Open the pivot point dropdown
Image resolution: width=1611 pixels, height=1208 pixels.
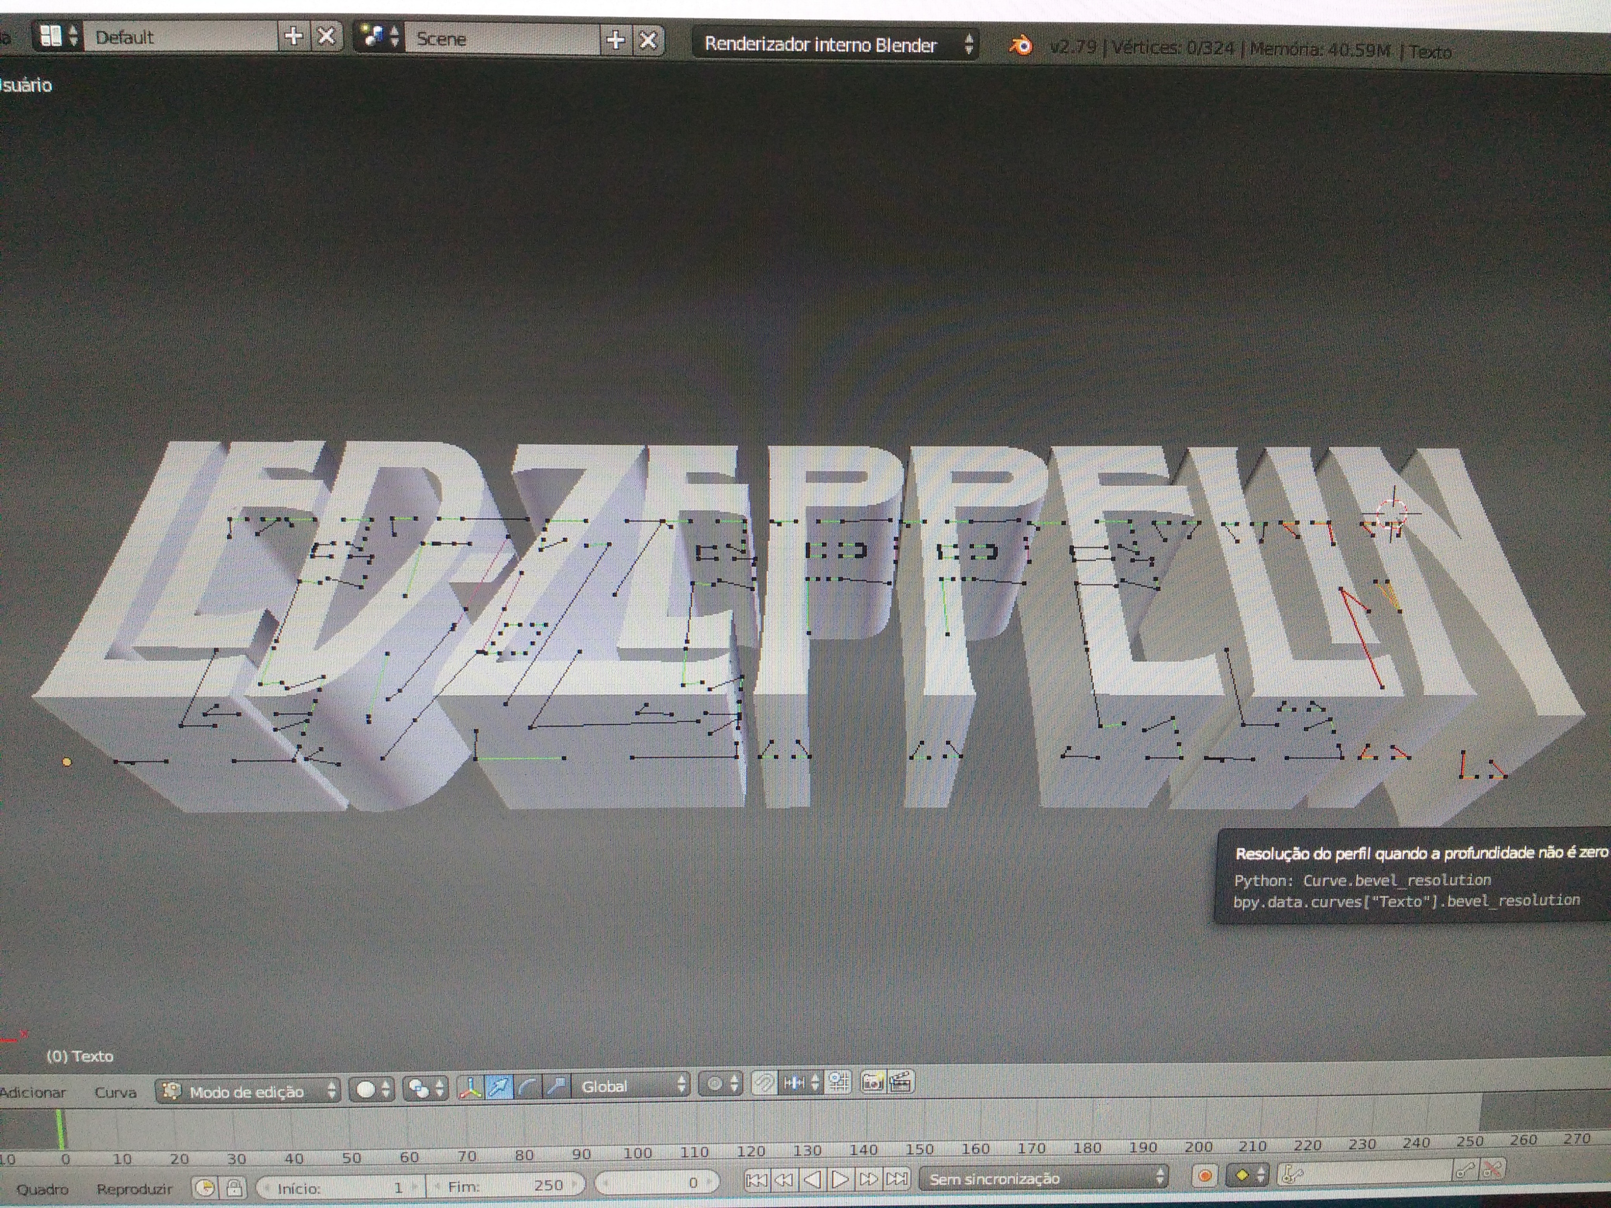pyautogui.click(x=425, y=1088)
